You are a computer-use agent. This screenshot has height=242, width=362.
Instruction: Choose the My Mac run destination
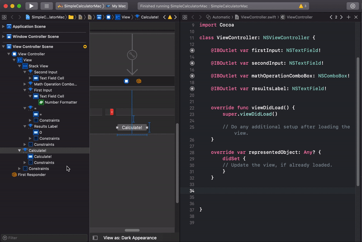pos(116,6)
